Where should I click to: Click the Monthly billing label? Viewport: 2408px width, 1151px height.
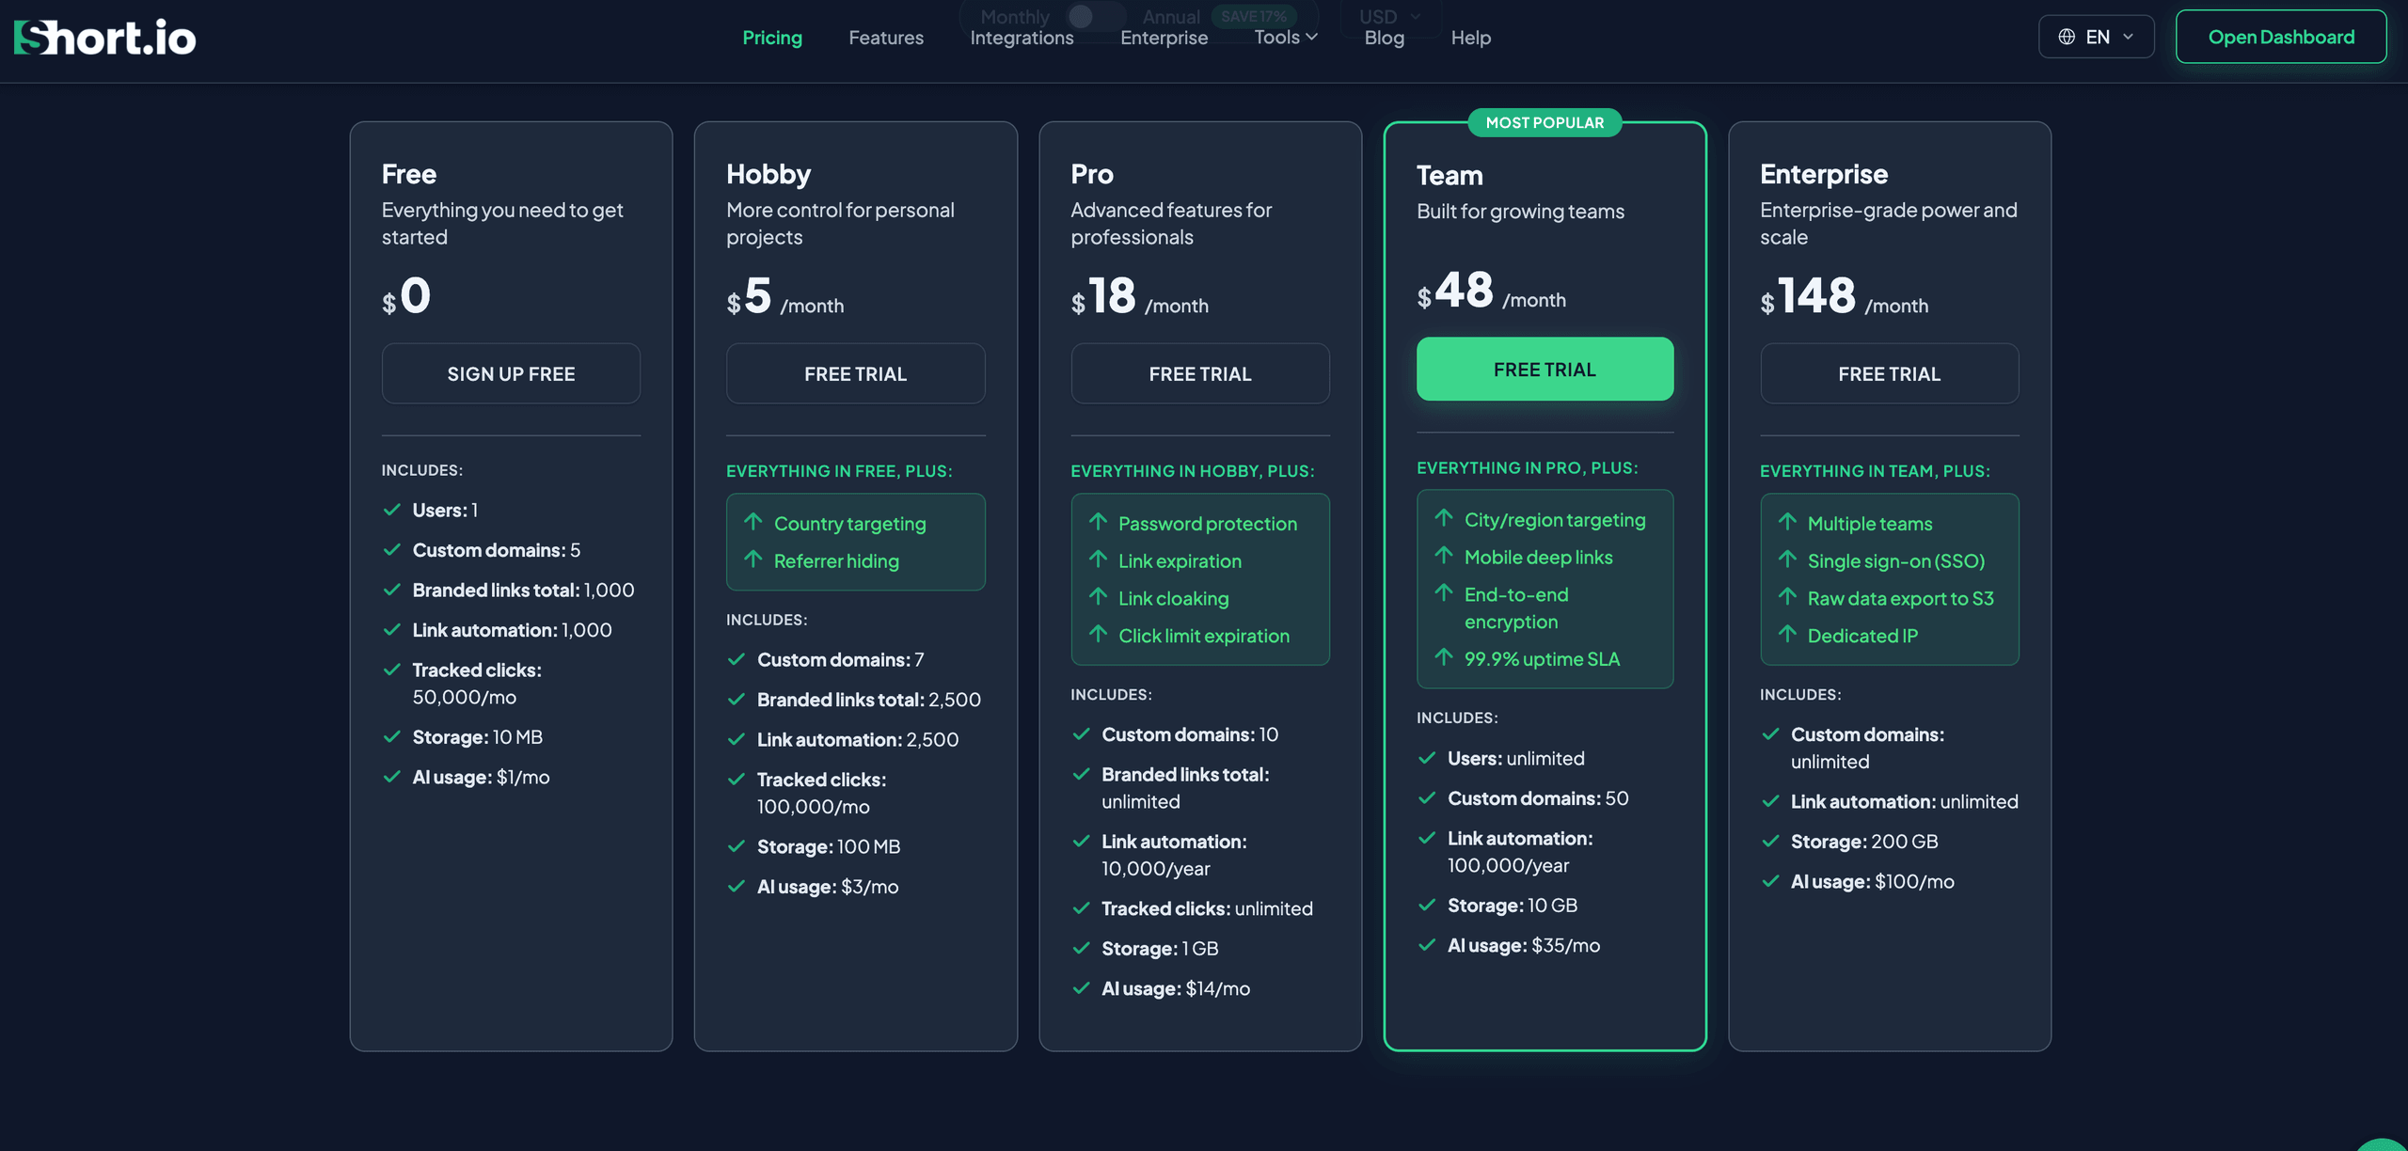tap(1014, 16)
